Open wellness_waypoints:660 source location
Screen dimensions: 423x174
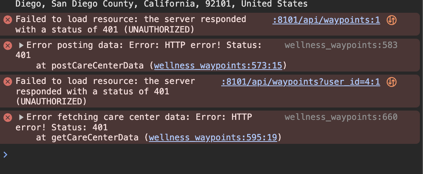coord(341,117)
